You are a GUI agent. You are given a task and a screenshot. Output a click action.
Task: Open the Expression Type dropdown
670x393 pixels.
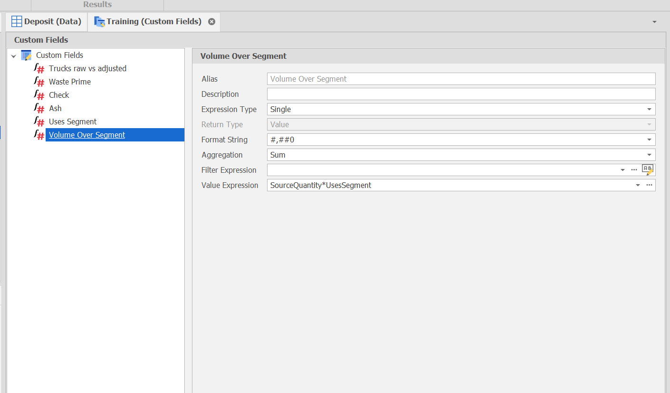(649, 109)
